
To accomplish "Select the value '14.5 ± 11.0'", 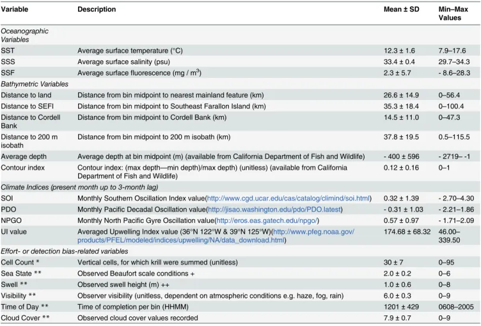I will click(x=401, y=117).
